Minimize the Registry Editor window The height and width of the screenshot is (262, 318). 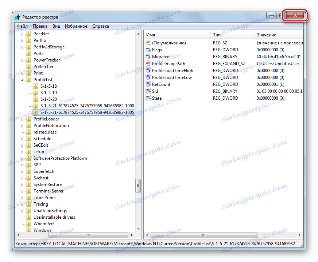tap(272, 16)
